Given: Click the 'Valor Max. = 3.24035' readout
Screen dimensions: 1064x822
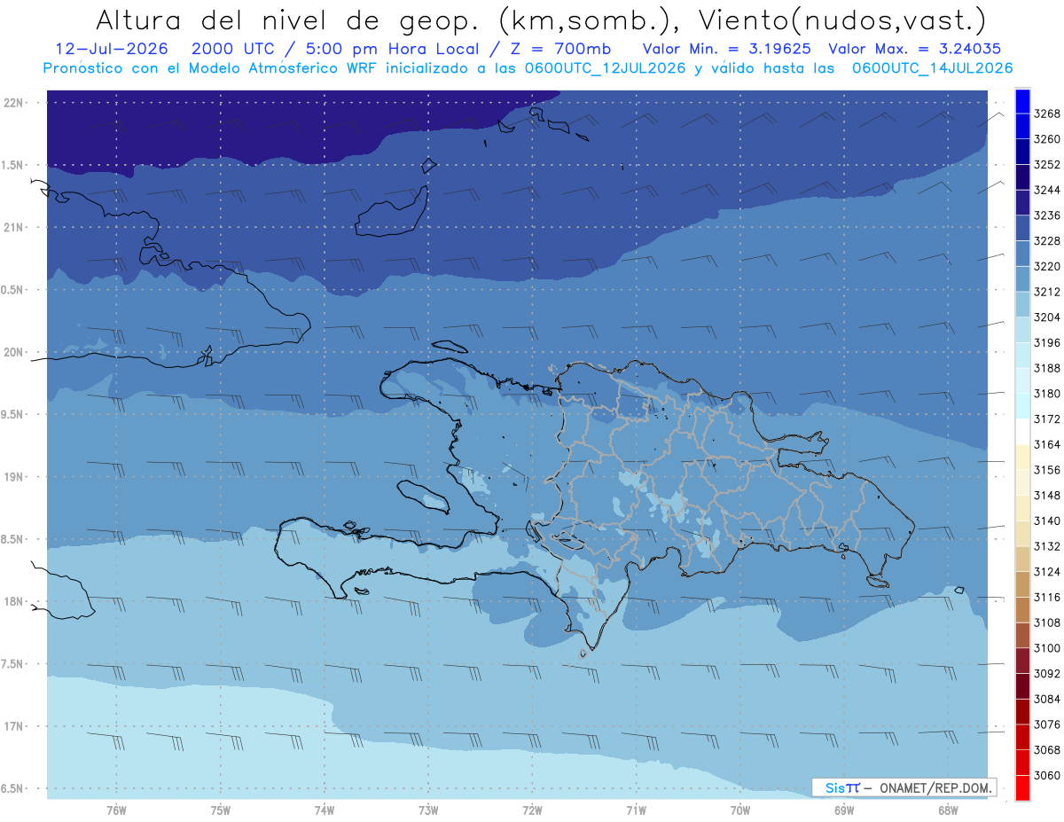Looking at the screenshot, I should [x=914, y=49].
